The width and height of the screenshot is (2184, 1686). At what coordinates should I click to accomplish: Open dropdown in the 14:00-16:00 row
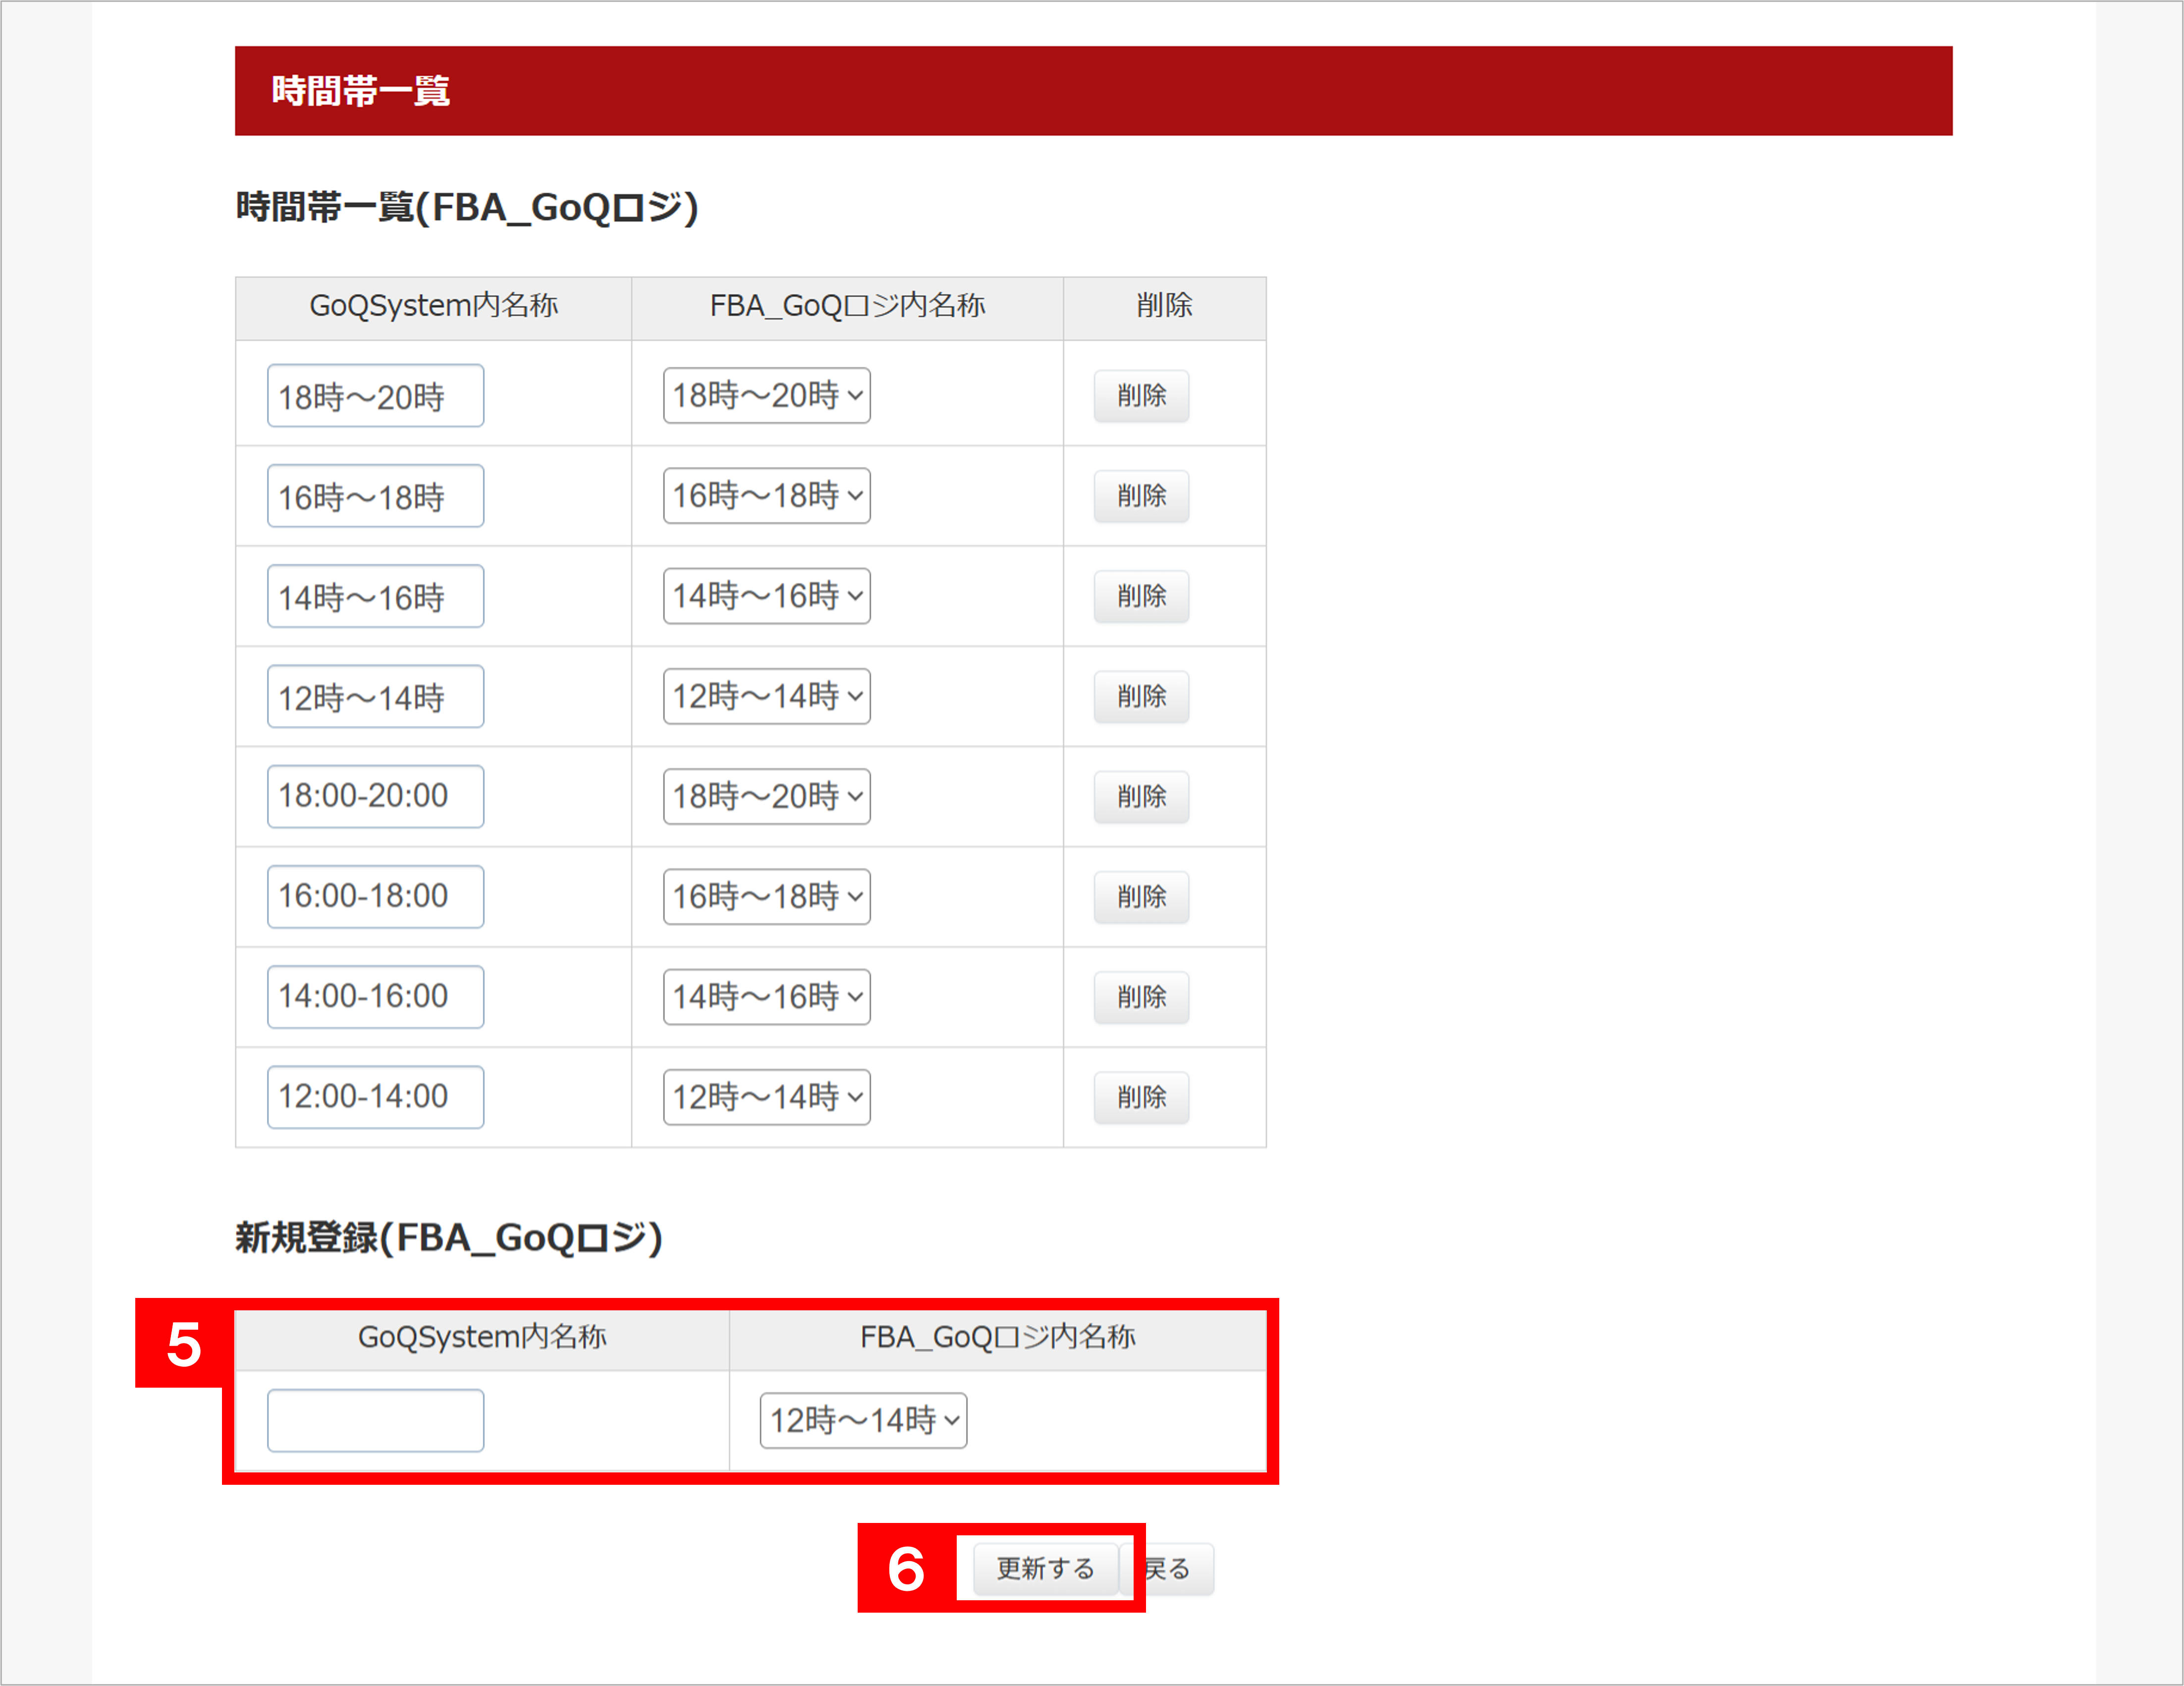[766, 997]
